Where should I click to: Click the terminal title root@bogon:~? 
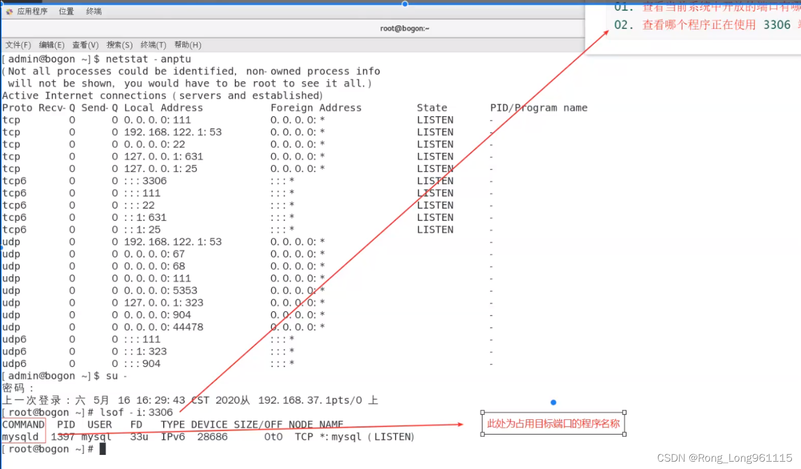tap(405, 28)
